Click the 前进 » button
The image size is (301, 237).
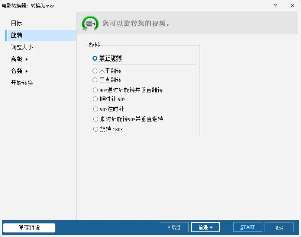[205, 227]
